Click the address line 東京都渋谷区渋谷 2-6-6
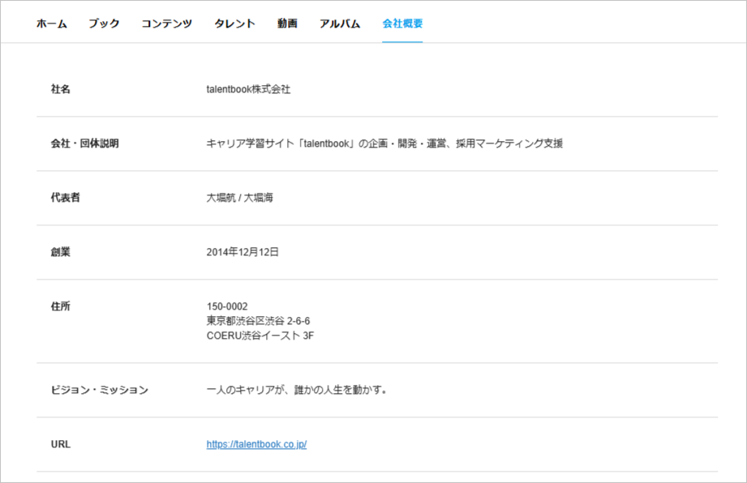The width and height of the screenshot is (747, 483). tap(258, 321)
